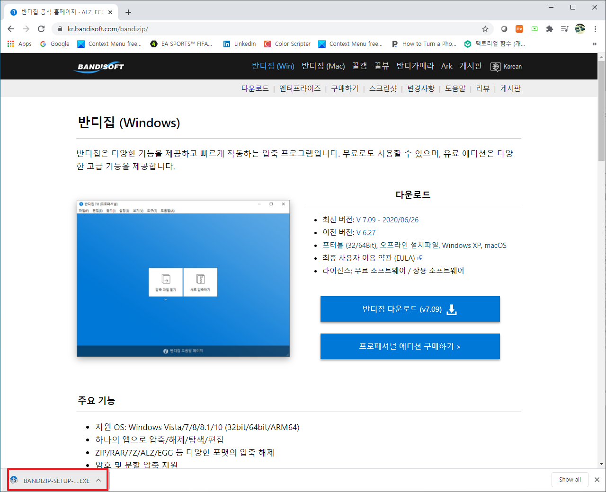
Task: Open the V 7.09 - 2020/06/26 version link
Action: tap(387, 220)
